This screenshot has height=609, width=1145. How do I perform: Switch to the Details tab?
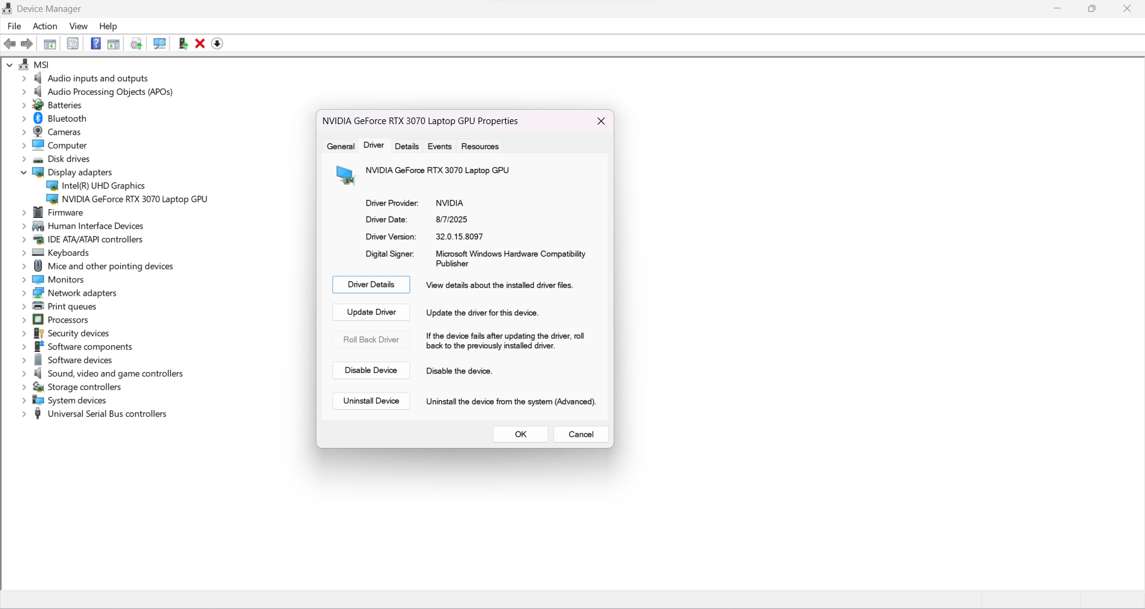[407, 147]
